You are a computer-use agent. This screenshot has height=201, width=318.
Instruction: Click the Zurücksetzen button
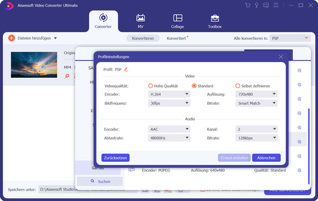[116, 158]
